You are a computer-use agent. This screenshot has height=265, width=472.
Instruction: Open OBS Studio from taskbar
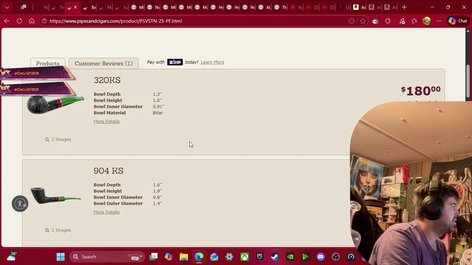336,257
